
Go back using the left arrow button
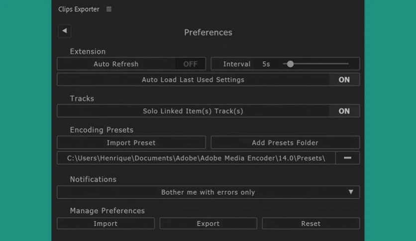65,31
